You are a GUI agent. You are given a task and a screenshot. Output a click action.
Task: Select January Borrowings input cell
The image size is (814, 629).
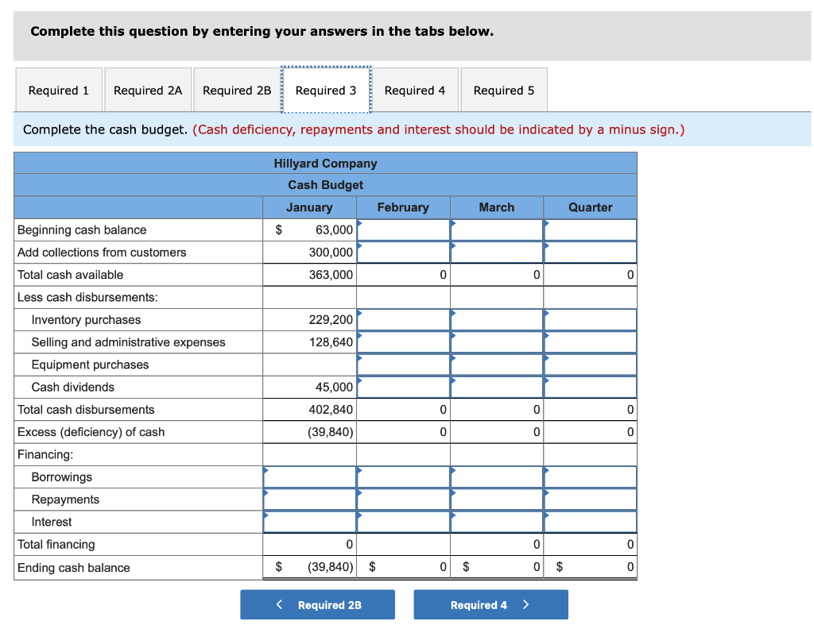[309, 477]
